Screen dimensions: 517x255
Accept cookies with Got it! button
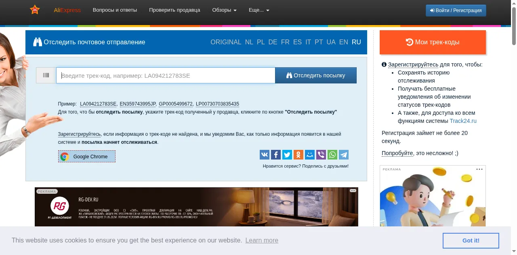[471, 240]
